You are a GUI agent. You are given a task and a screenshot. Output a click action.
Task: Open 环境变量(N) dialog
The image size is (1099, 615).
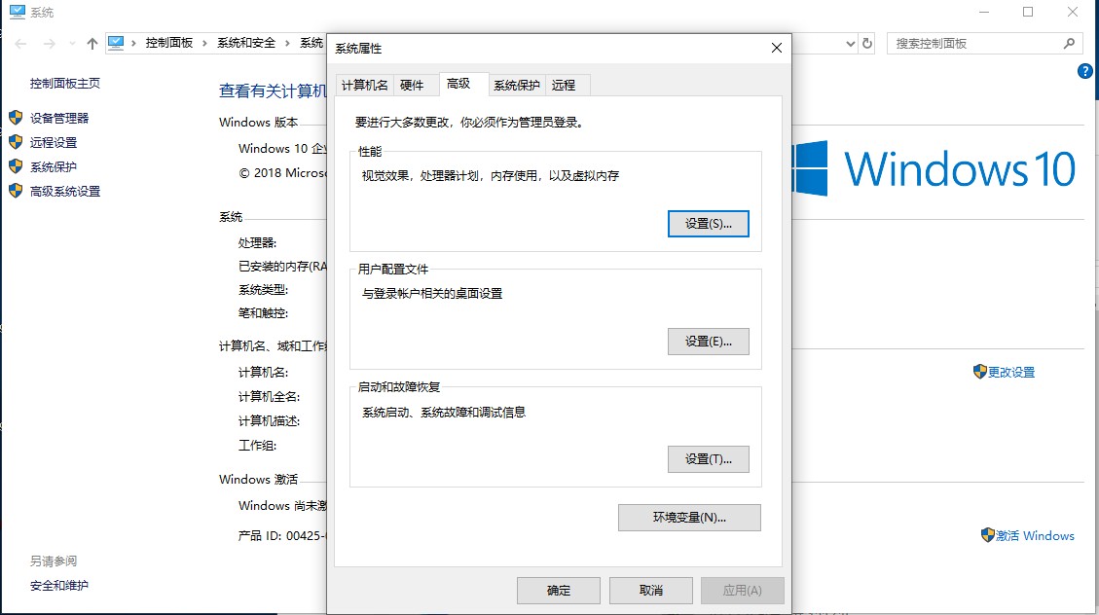(x=689, y=517)
